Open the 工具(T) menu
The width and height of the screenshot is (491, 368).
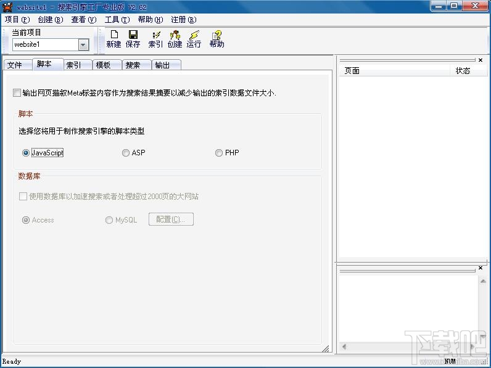[x=117, y=20]
